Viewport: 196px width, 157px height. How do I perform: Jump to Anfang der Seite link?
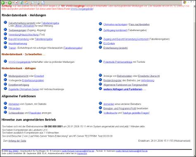click(17, 141)
